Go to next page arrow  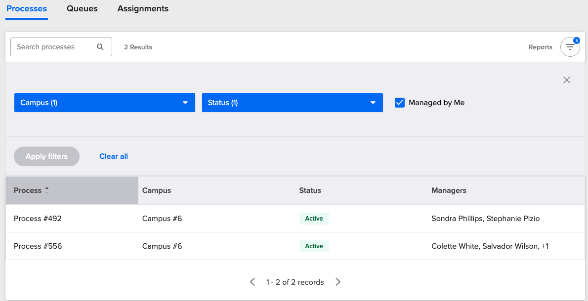pos(338,282)
